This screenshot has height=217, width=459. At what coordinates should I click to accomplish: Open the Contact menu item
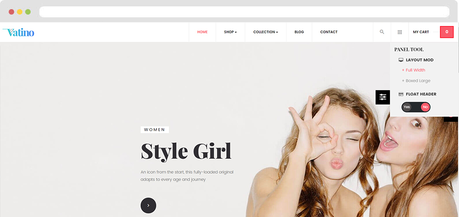point(329,32)
